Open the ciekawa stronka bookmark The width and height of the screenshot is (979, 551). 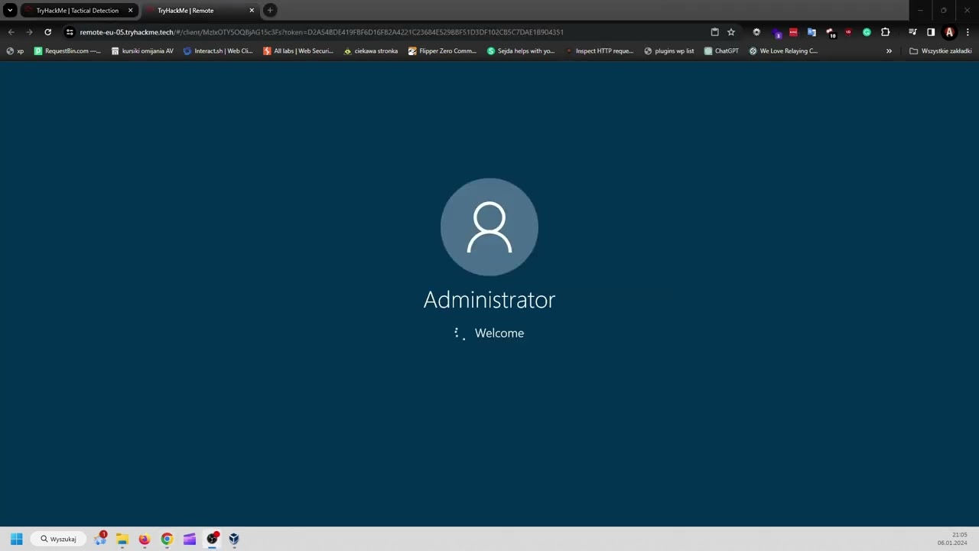pos(371,51)
